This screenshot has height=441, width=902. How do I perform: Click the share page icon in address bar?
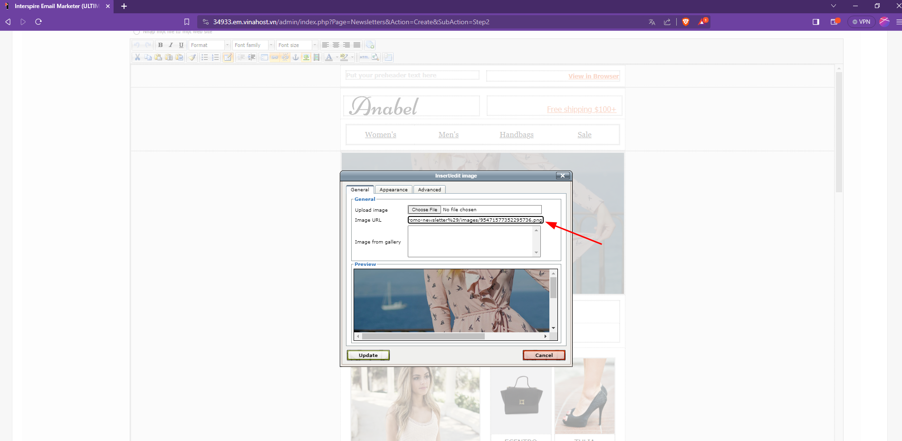667,22
